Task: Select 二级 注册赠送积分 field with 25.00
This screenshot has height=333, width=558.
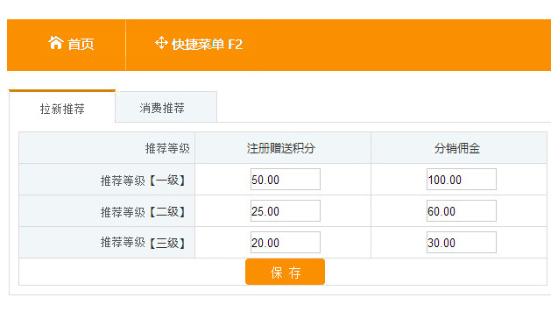Action: [x=285, y=211]
